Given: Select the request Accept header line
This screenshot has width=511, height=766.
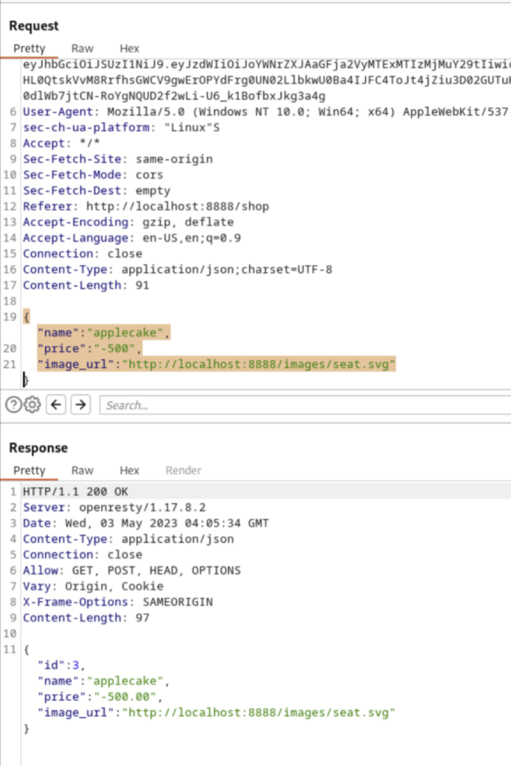Looking at the screenshot, I should click(61, 143).
